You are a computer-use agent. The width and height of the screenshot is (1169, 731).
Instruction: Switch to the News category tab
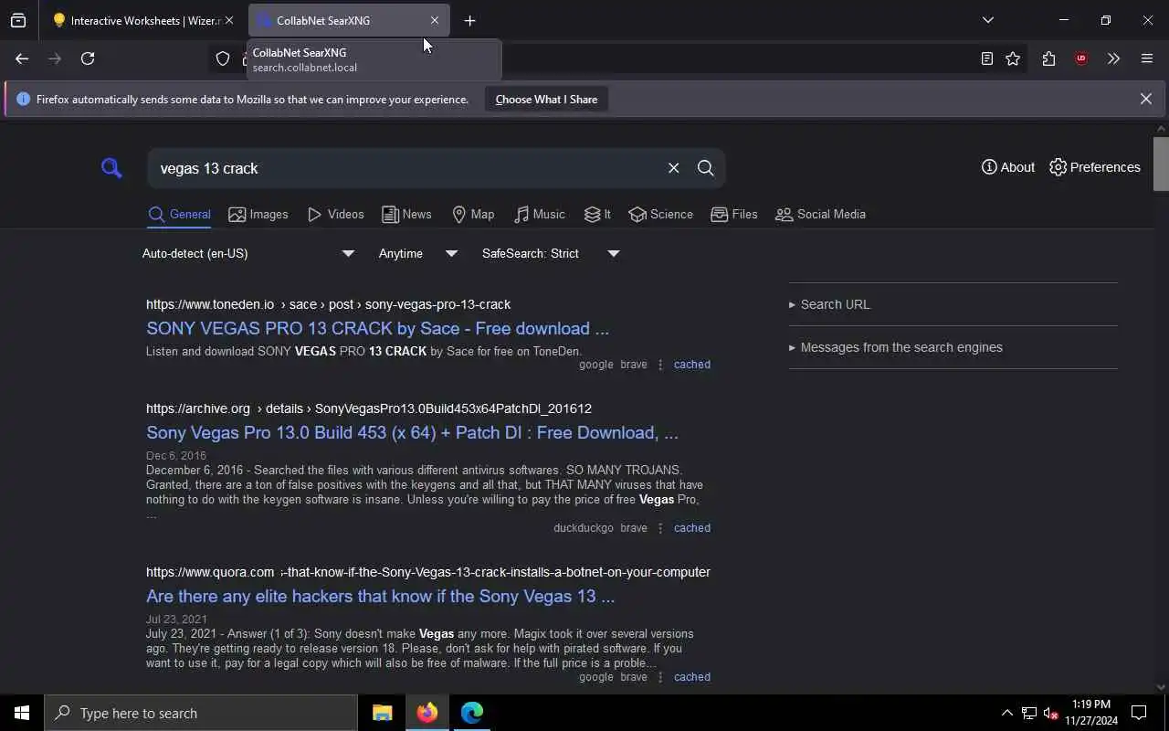point(406,214)
